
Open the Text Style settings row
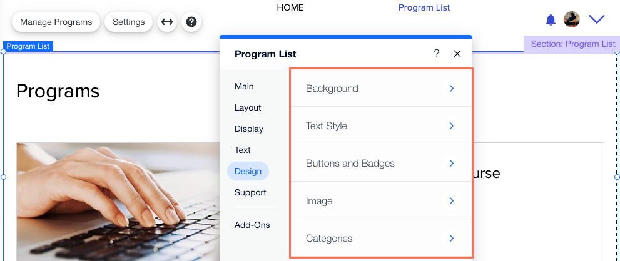click(382, 126)
